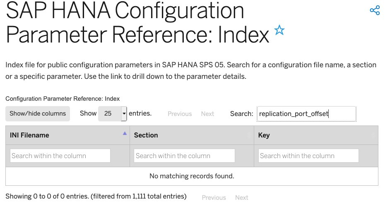The height and width of the screenshot is (206, 390).
Task: Click the INI Filename column header
Action: pos(67,135)
